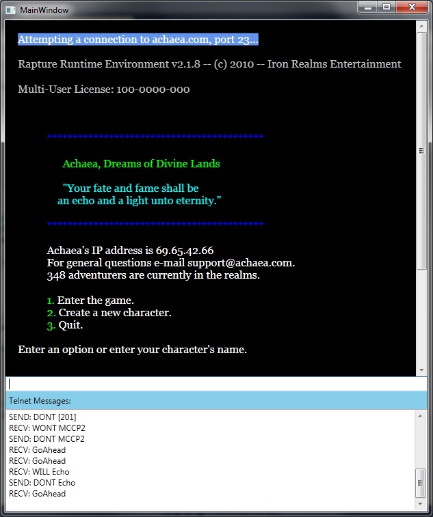This screenshot has height=517, width=433.
Task: Click 'an echo and a light unto eternity' line
Action: (x=140, y=201)
